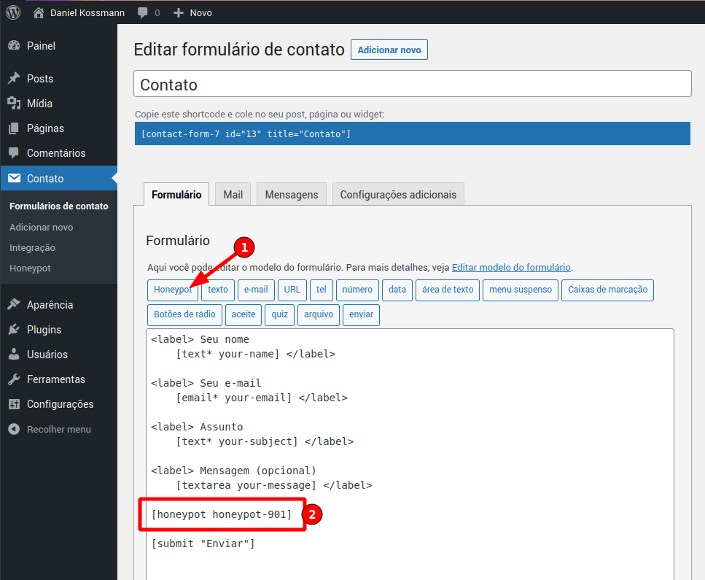The width and height of the screenshot is (705, 580).
Task: Click the Contato form title field
Action: pyautogui.click(x=412, y=84)
